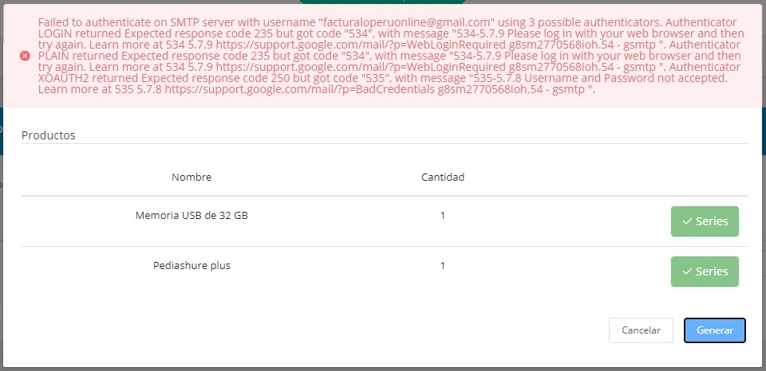
Task: Select the Nombre column header
Action: click(191, 177)
